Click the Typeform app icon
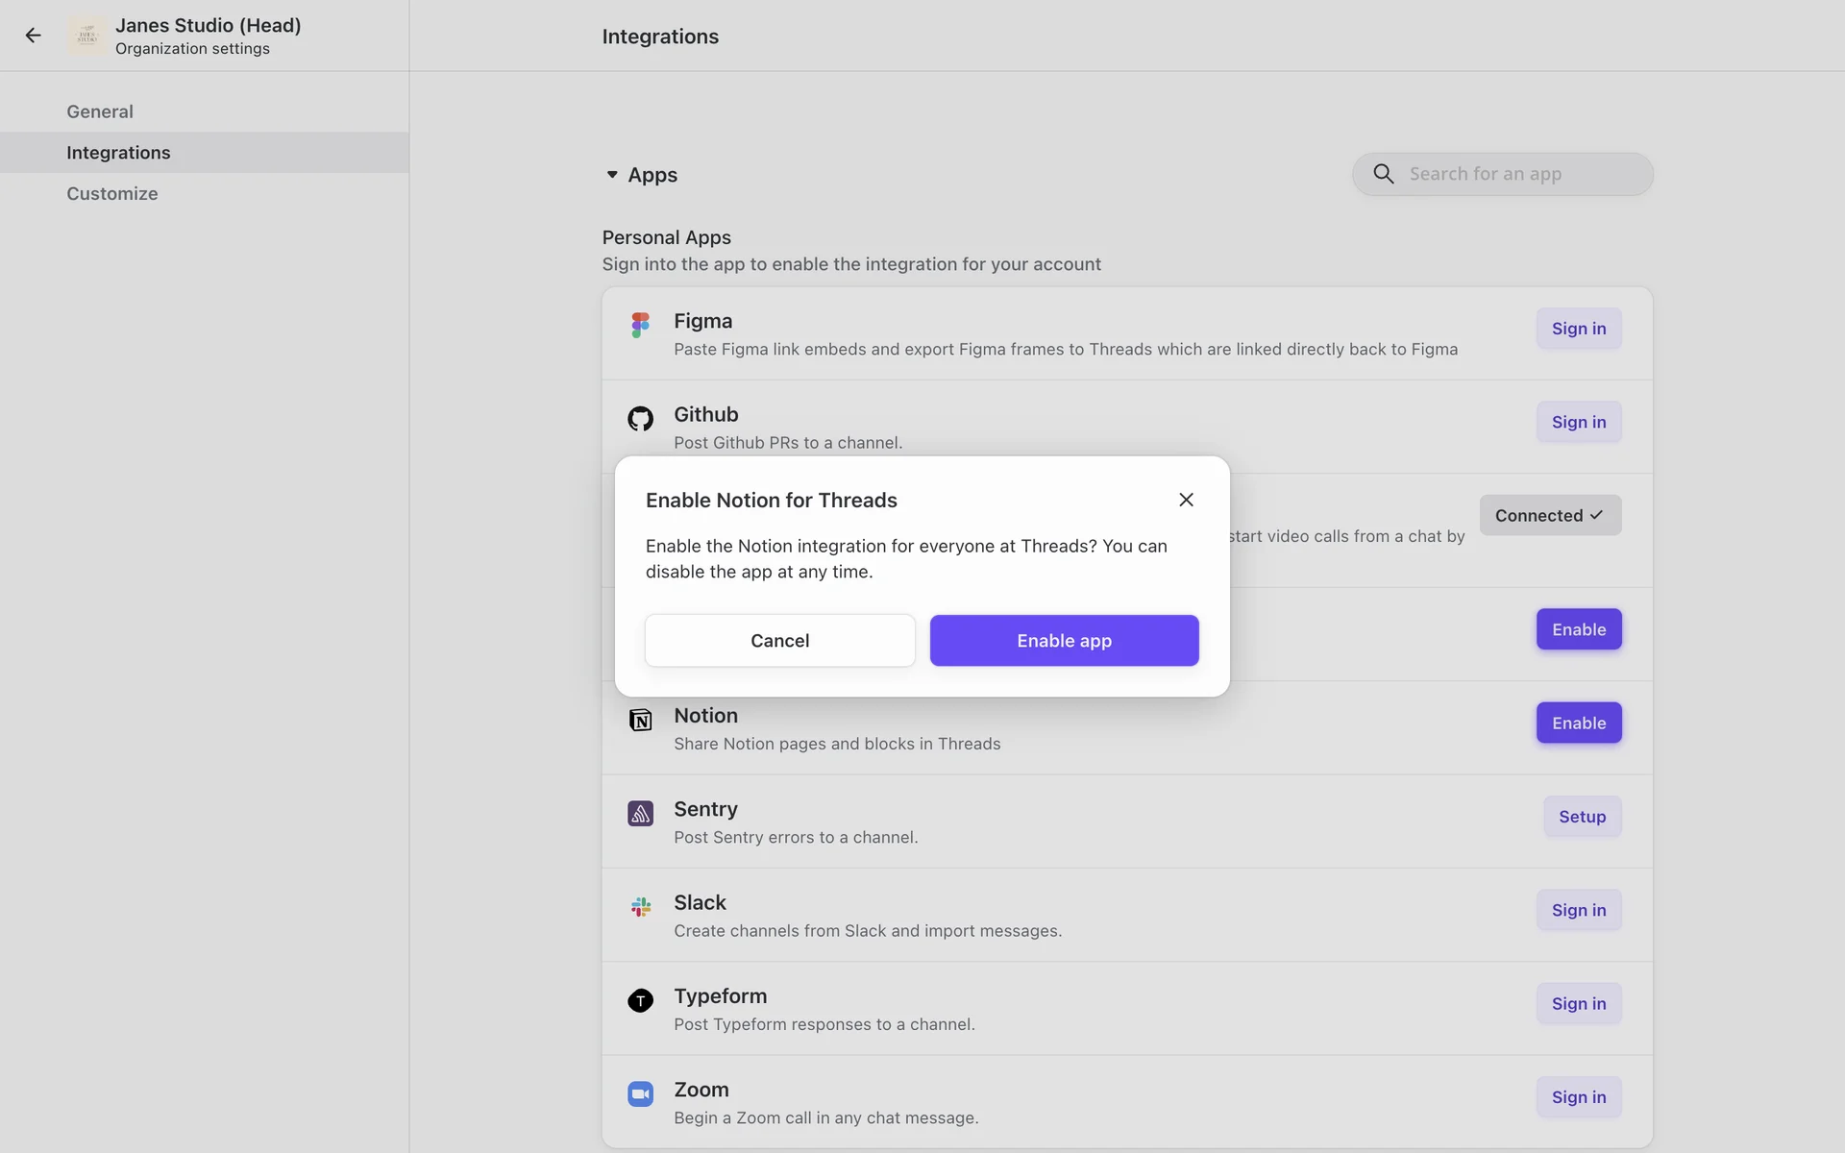Image resolution: width=1845 pixels, height=1153 pixels. [x=640, y=1000]
